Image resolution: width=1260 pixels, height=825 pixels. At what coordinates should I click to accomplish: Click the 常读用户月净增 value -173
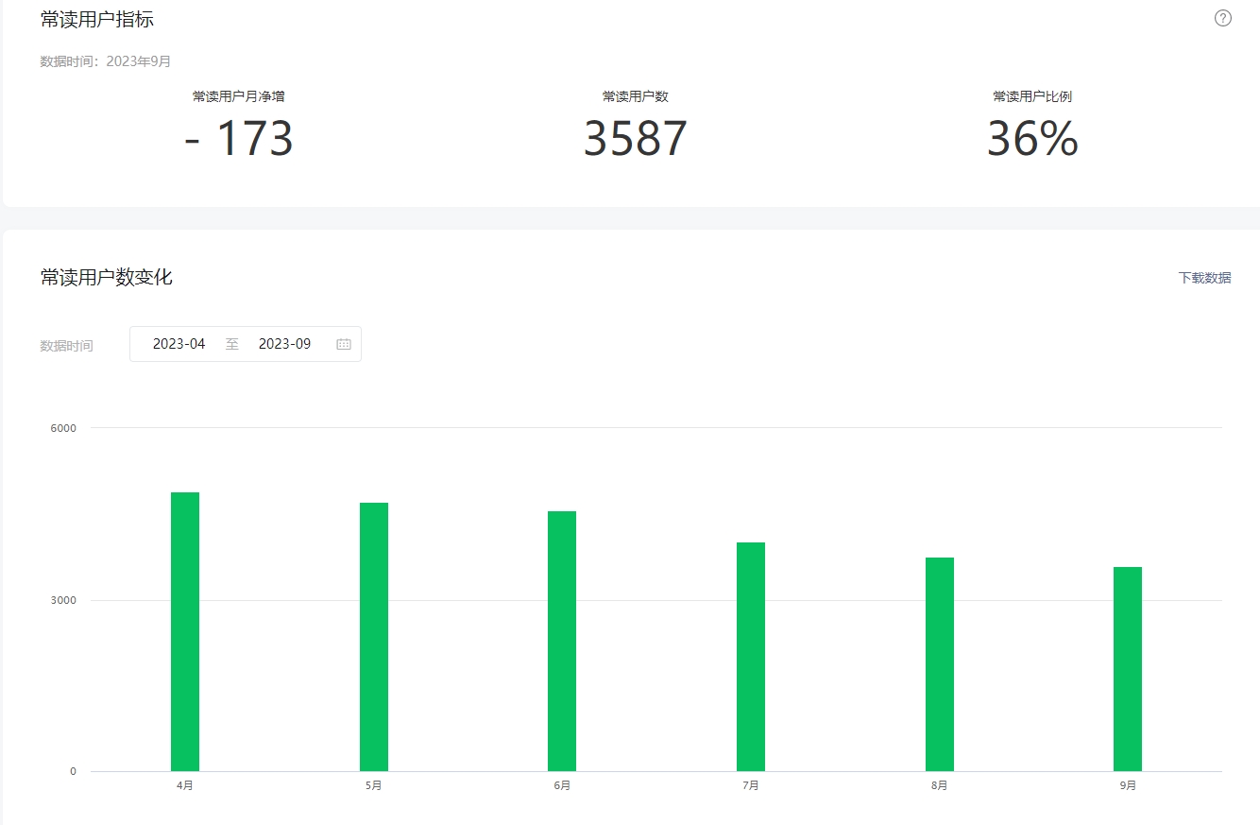(x=239, y=139)
